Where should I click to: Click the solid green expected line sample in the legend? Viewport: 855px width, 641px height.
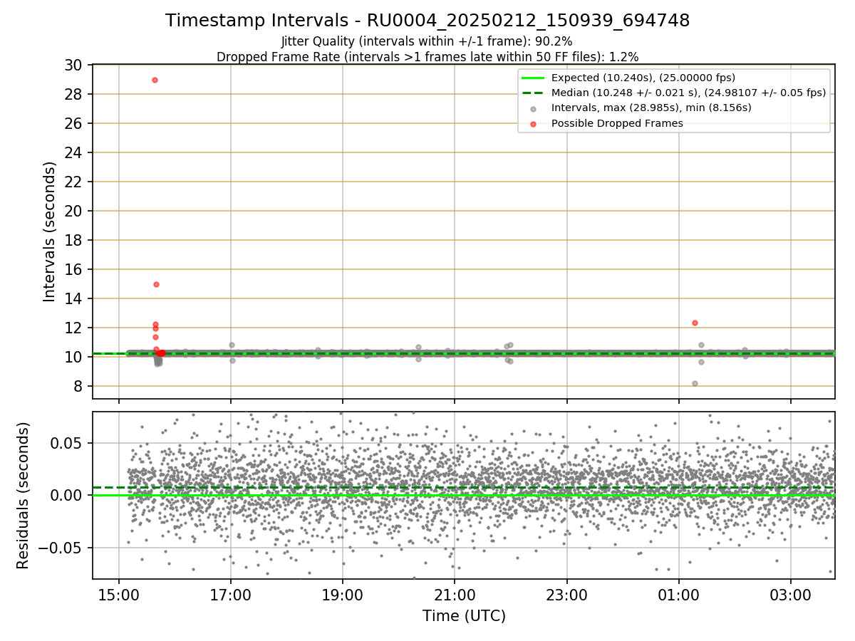click(533, 78)
